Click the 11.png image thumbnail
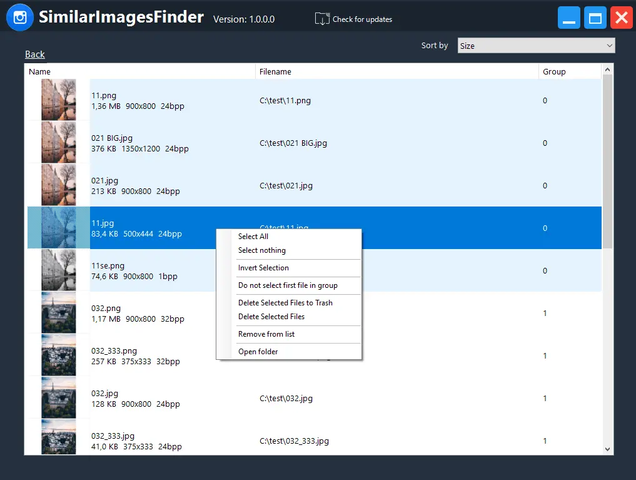 59,100
